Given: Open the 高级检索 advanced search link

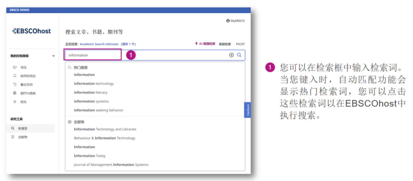Looking at the screenshot, I should [225, 44].
